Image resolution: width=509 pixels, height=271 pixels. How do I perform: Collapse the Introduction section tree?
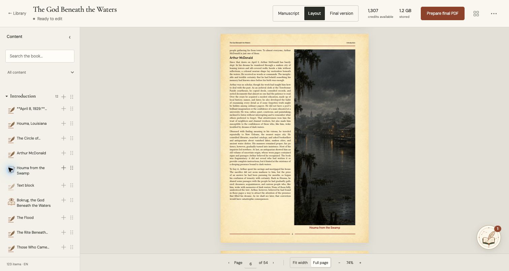point(6,96)
